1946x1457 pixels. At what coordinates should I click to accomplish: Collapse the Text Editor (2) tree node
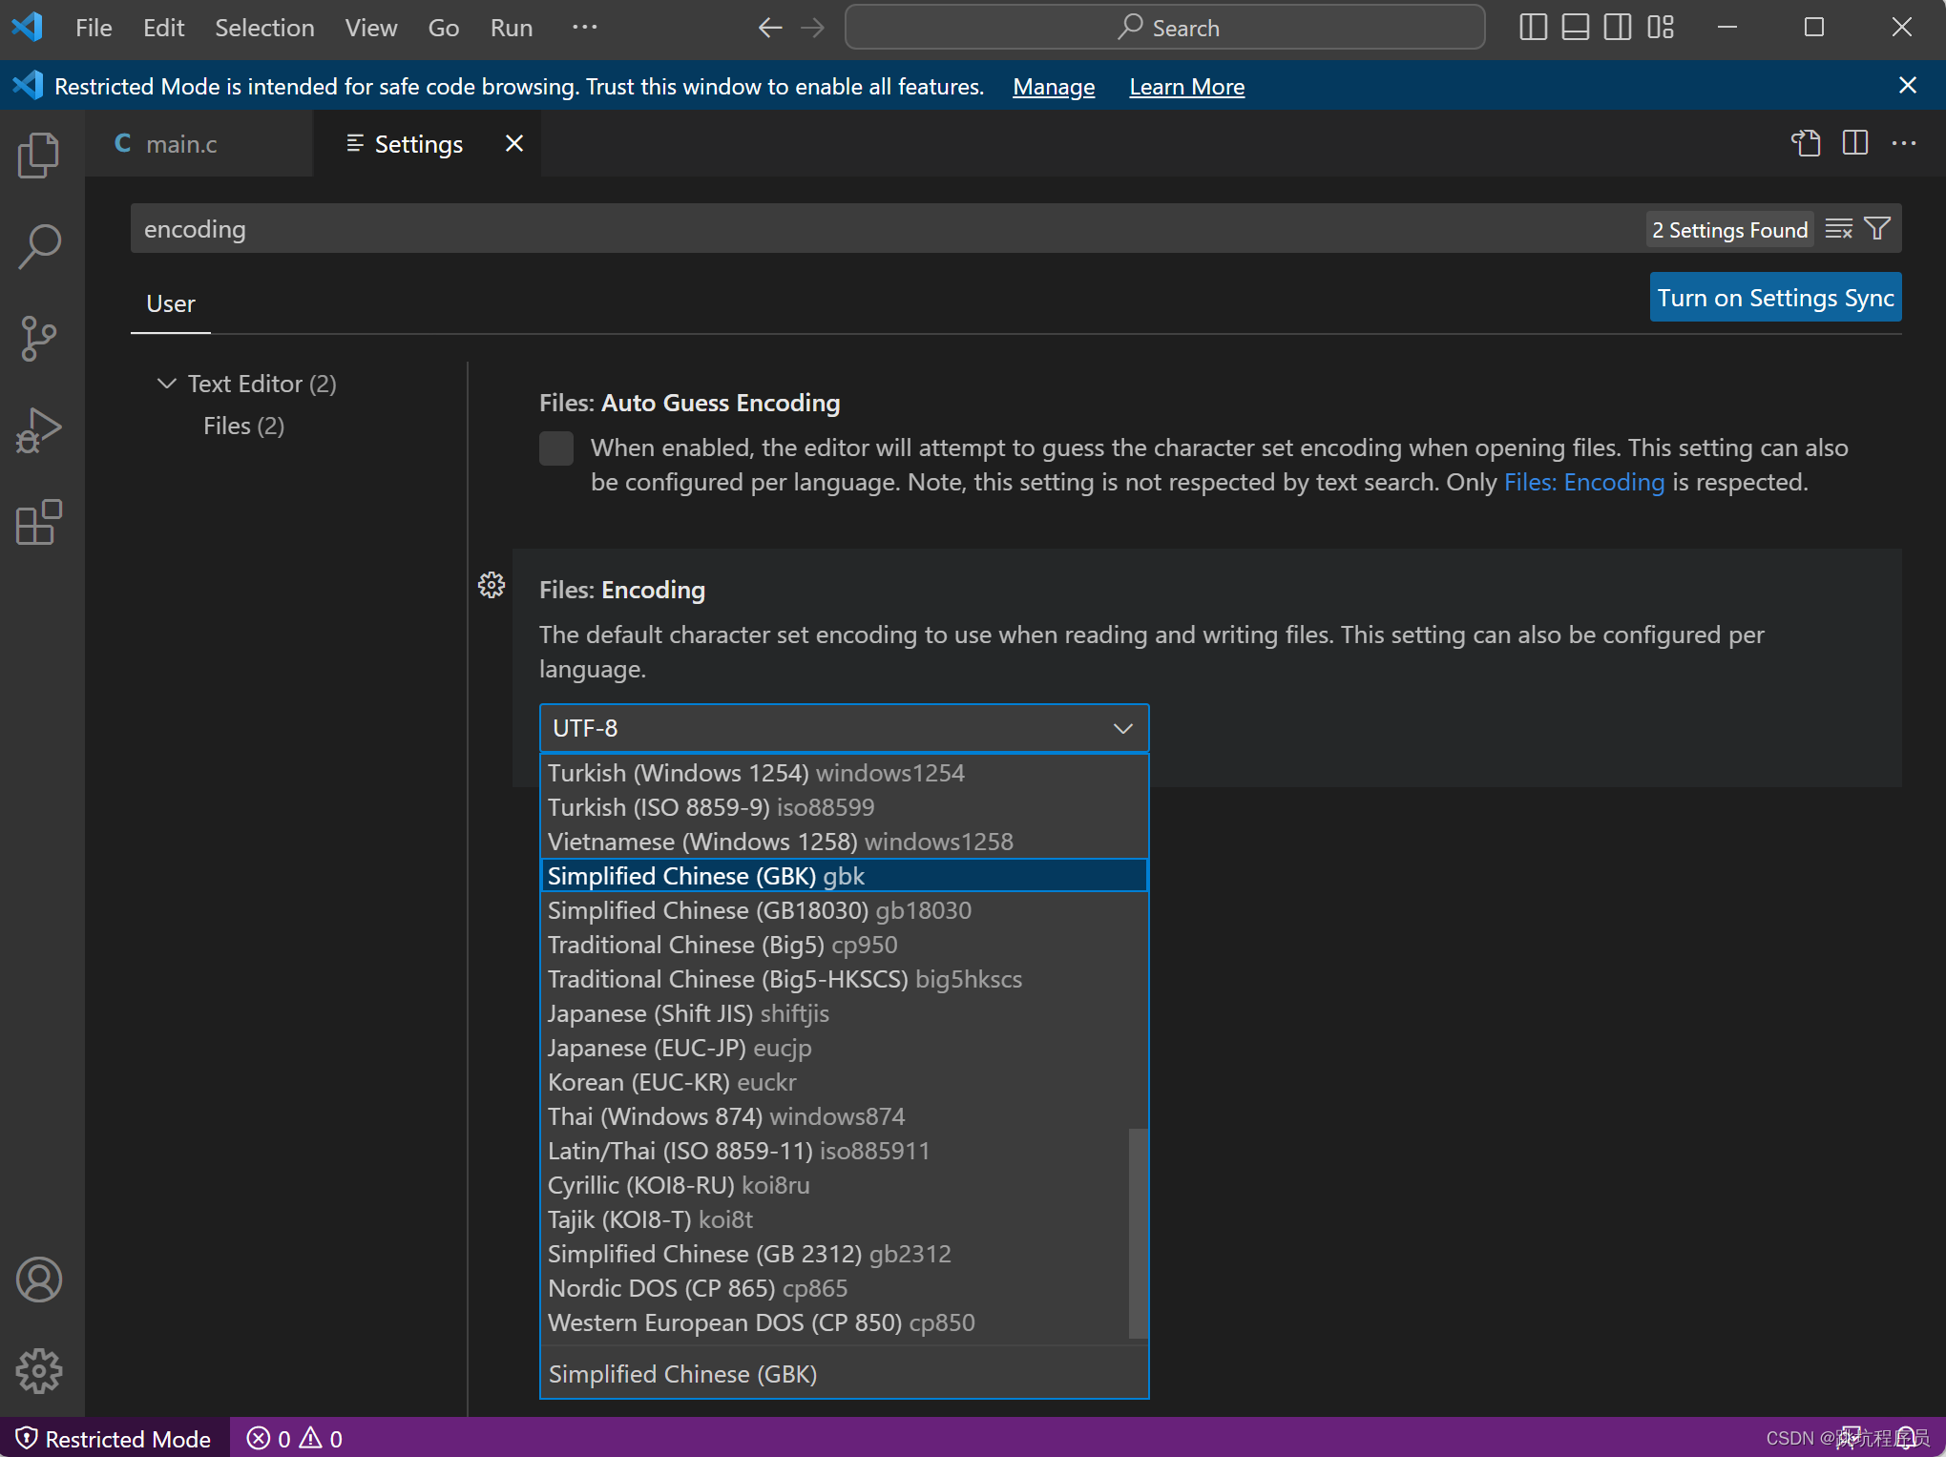(167, 384)
